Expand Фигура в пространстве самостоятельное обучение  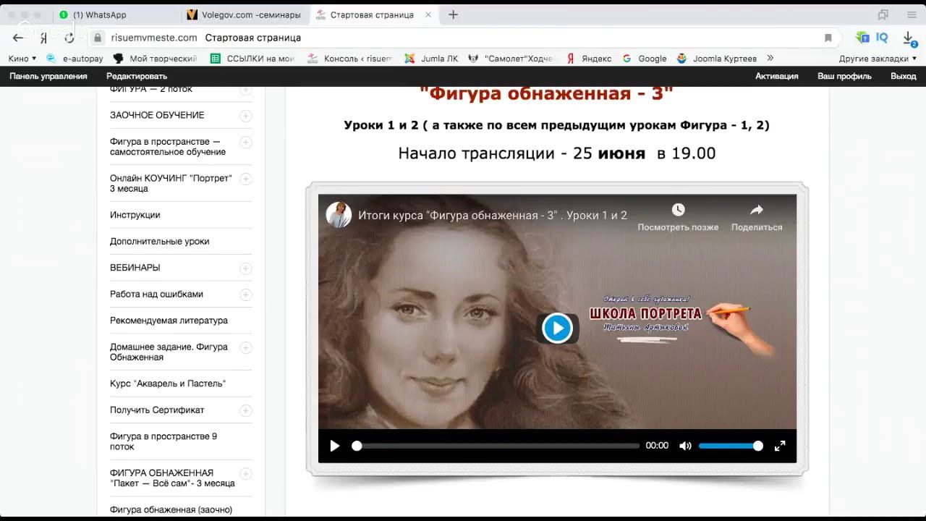point(246,142)
